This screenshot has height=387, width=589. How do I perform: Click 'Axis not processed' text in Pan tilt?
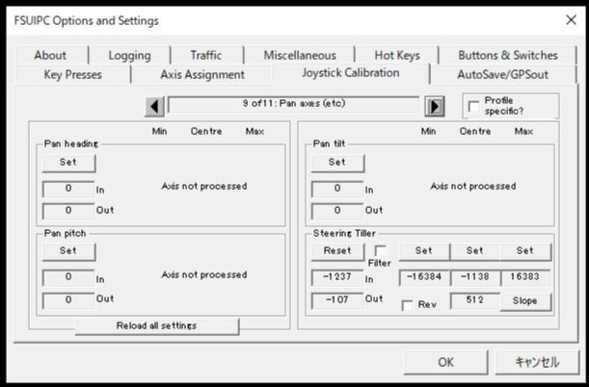[x=473, y=186]
